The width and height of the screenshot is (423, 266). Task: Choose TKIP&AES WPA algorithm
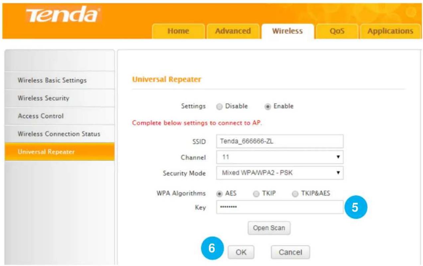294,194
